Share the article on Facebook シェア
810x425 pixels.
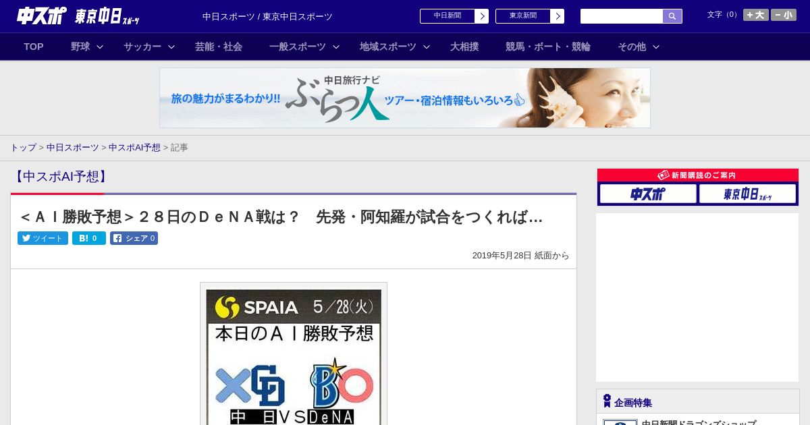click(x=134, y=238)
